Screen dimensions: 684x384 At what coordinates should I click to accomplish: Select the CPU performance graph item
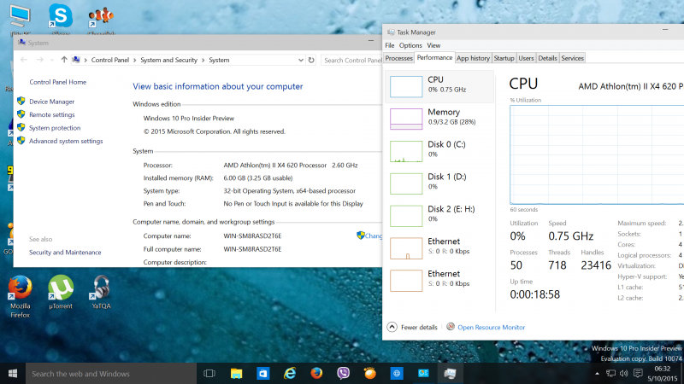coord(439,86)
